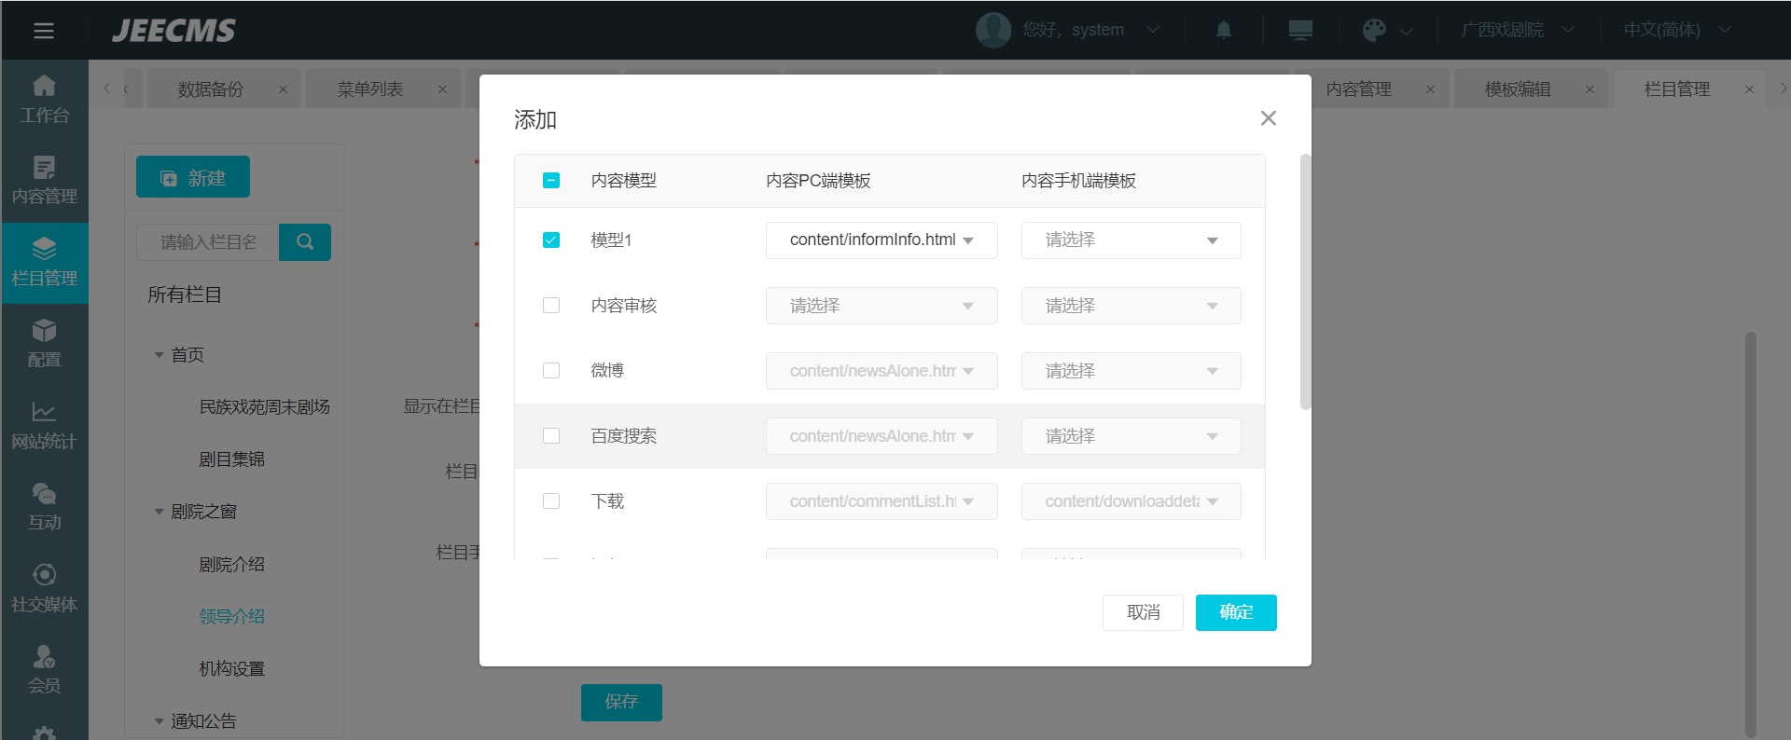The width and height of the screenshot is (1791, 740).
Task: Click the 取消 cancel button
Action: 1143,612
